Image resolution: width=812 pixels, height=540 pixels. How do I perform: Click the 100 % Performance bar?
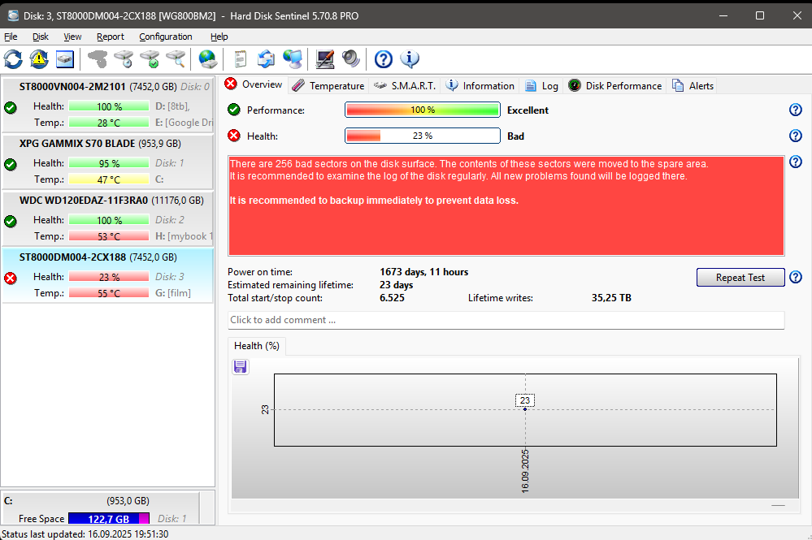pos(423,110)
